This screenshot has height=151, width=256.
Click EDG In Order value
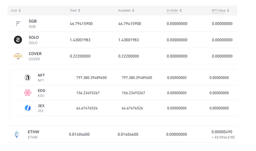click(x=177, y=93)
